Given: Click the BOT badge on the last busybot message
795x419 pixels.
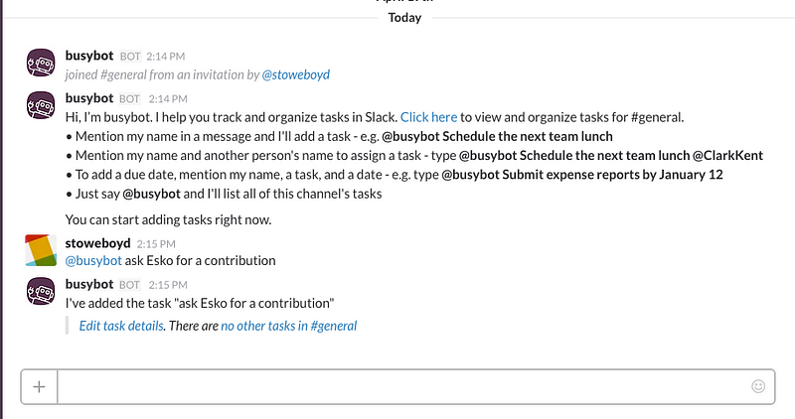Looking at the screenshot, I should coord(130,285).
